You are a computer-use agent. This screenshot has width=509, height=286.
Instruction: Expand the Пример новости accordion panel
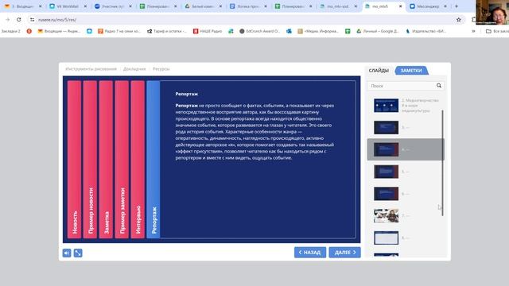point(90,159)
